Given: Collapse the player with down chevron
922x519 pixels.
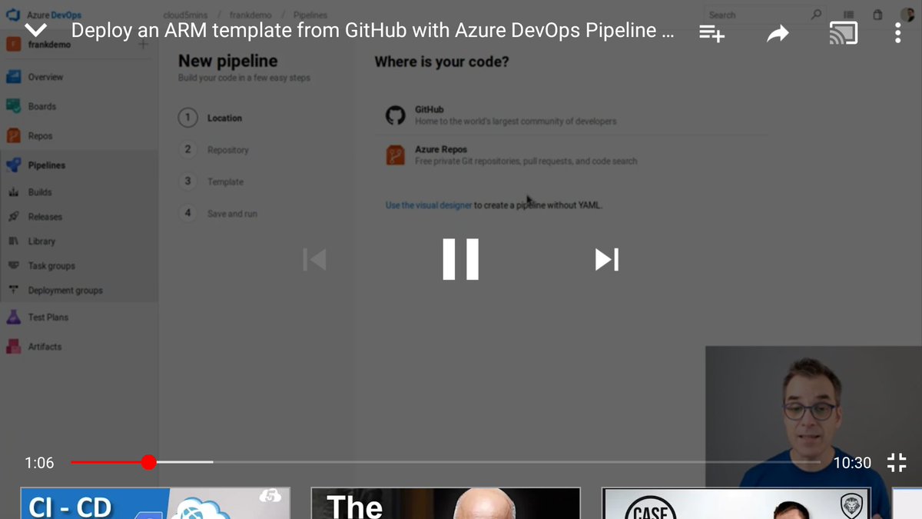Looking at the screenshot, I should coord(36,31).
